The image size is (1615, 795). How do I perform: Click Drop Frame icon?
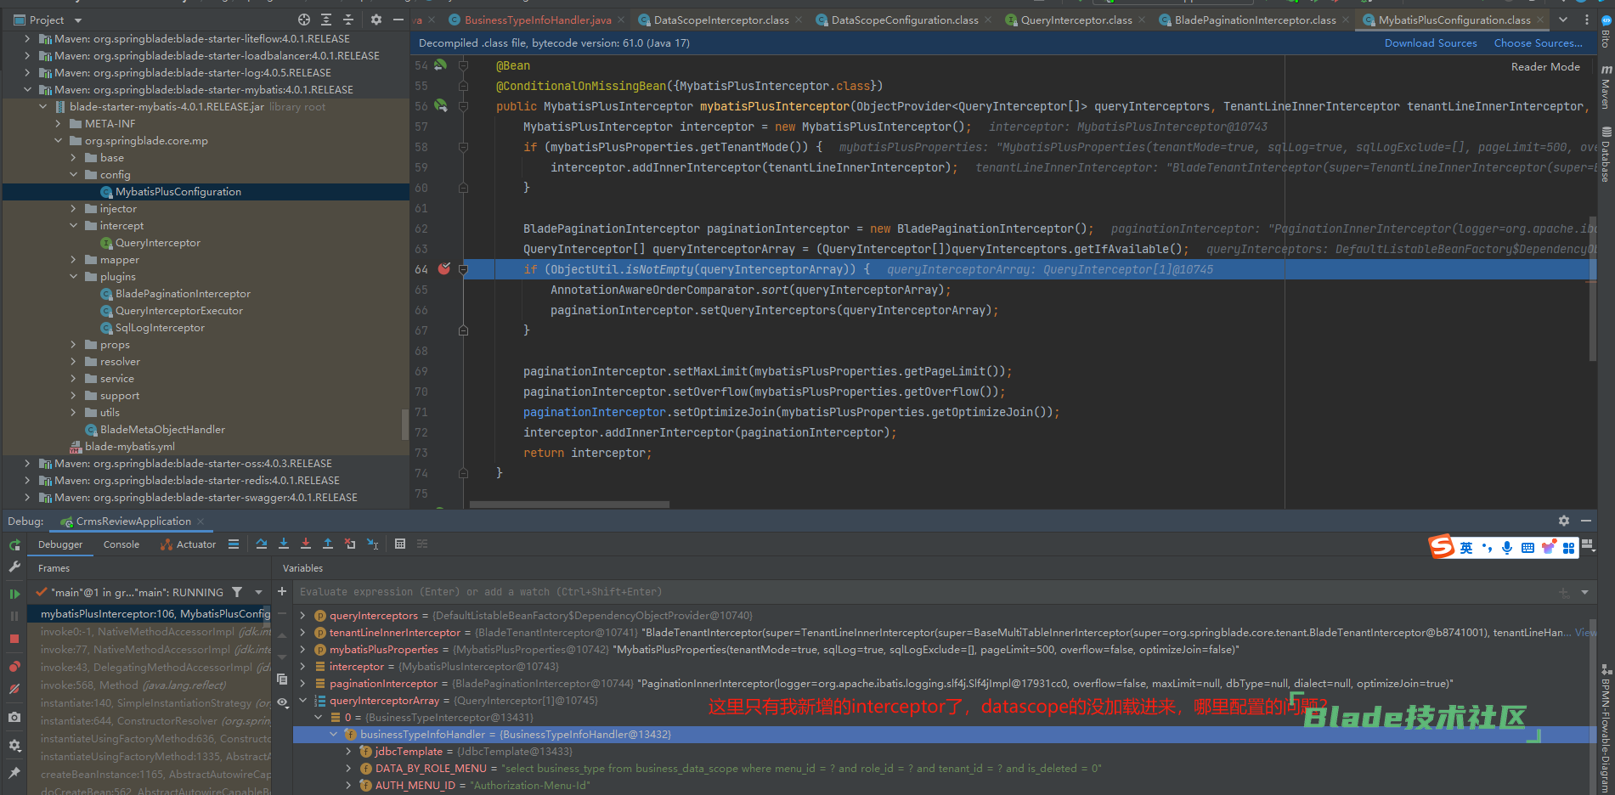(350, 544)
